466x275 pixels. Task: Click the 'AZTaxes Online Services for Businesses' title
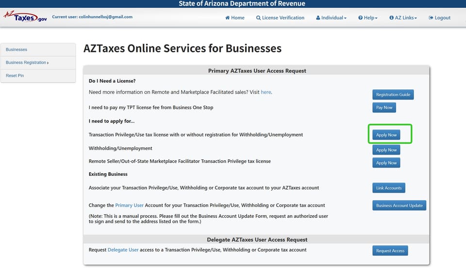(183, 48)
